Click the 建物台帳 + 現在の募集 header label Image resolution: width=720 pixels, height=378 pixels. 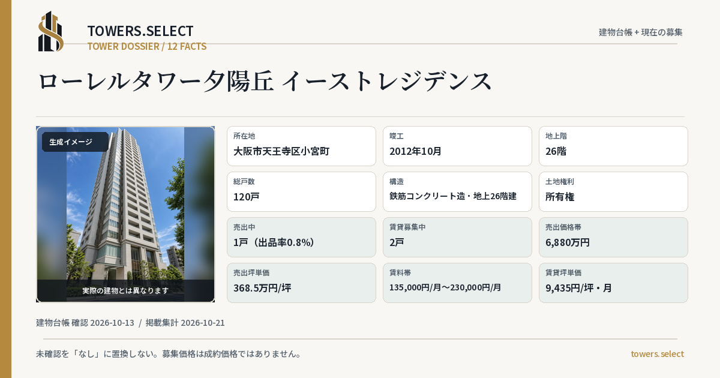coord(641,32)
